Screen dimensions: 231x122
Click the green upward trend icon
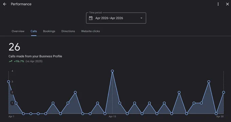tap(11, 61)
